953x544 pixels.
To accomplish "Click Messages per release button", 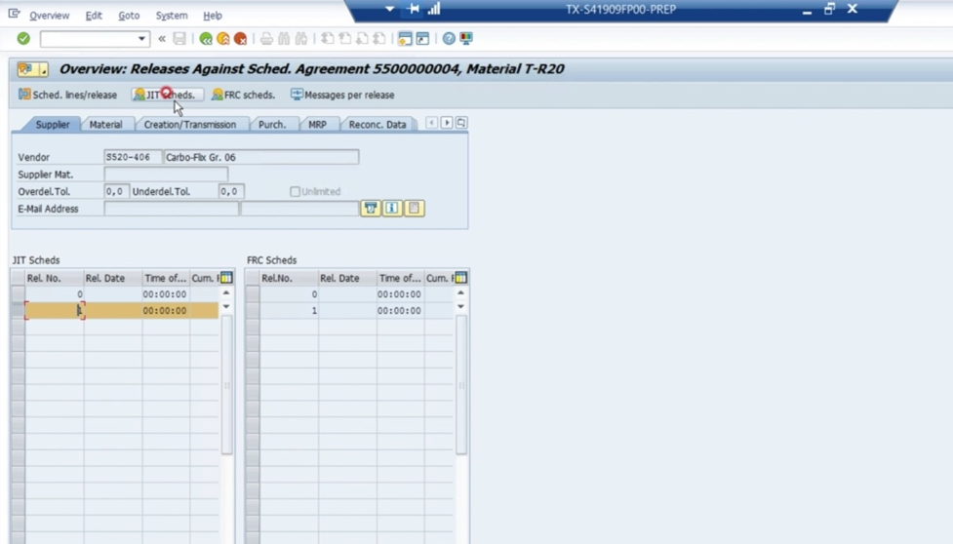I will tap(342, 95).
